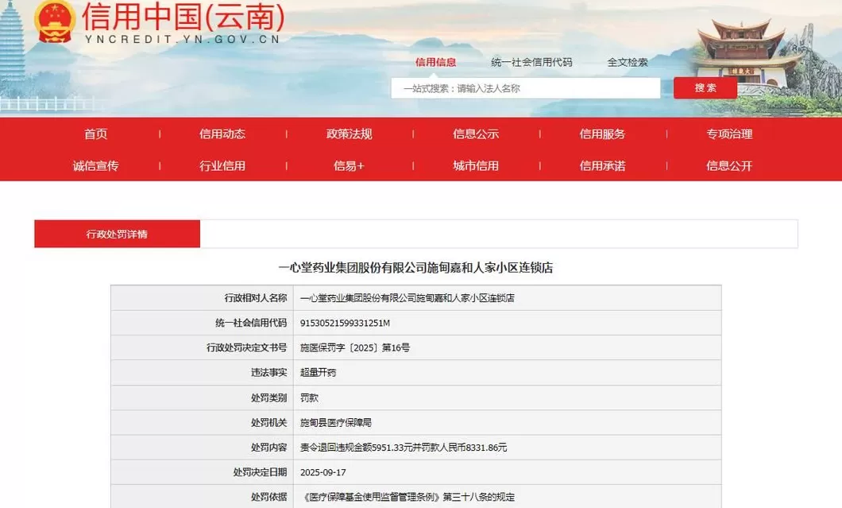This screenshot has width=842, height=508.
Task: Click the red 搜索 button
Action: tap(705, 88)
